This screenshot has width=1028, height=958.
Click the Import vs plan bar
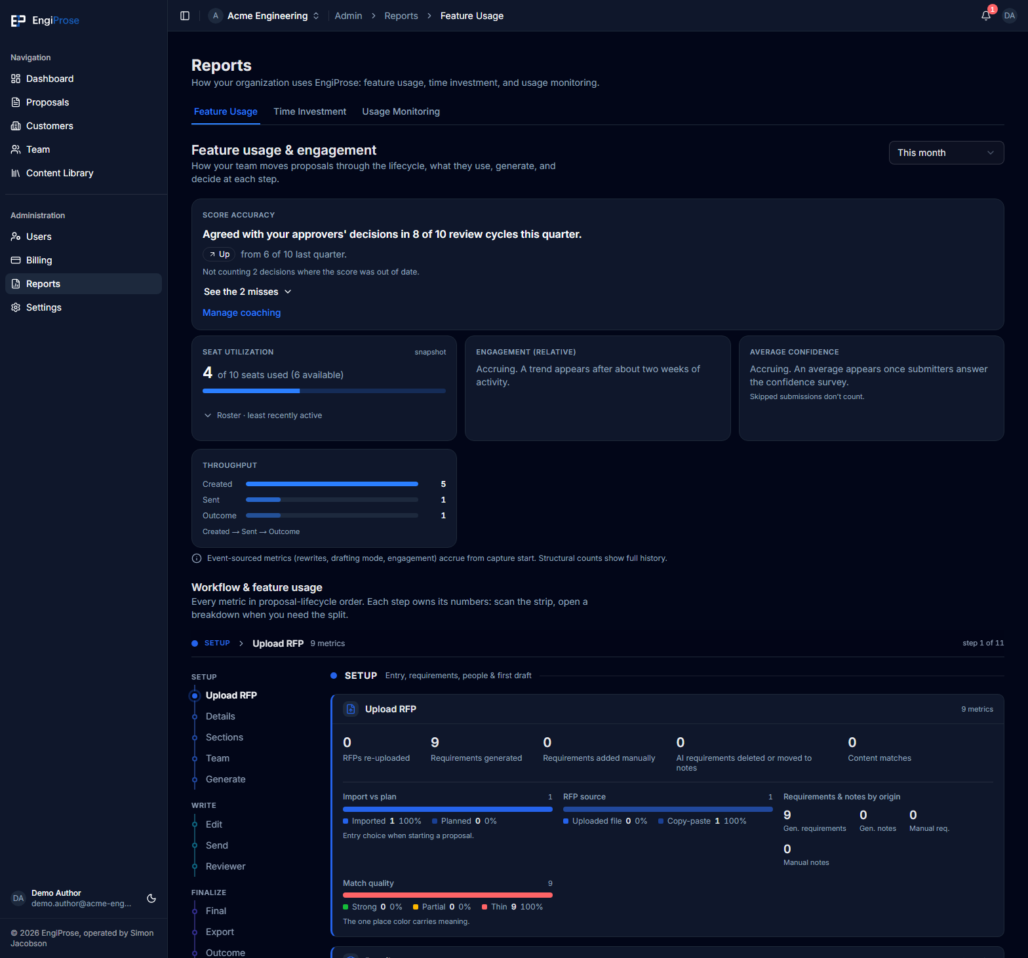point(448,809)
